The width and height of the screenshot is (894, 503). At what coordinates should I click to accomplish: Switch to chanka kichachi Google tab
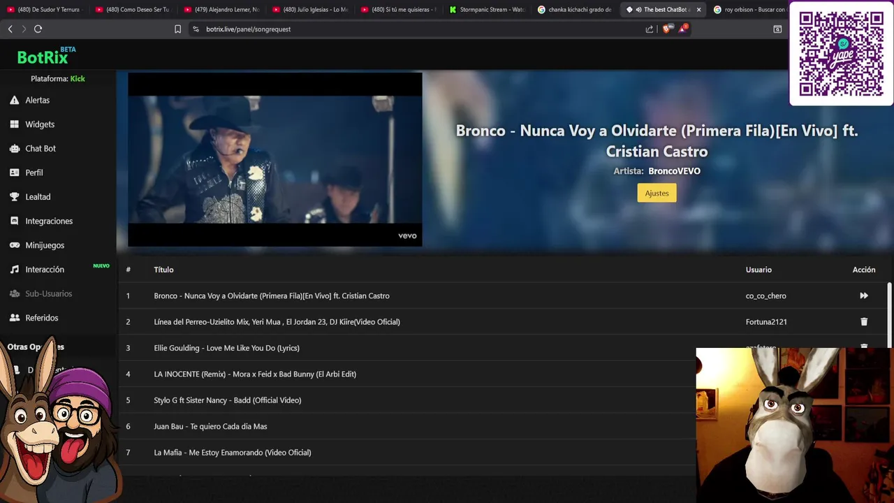[x=576, y=10]
